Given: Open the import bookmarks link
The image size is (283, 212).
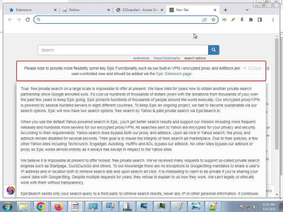Looking at the screenshot, I should (167, 58).
